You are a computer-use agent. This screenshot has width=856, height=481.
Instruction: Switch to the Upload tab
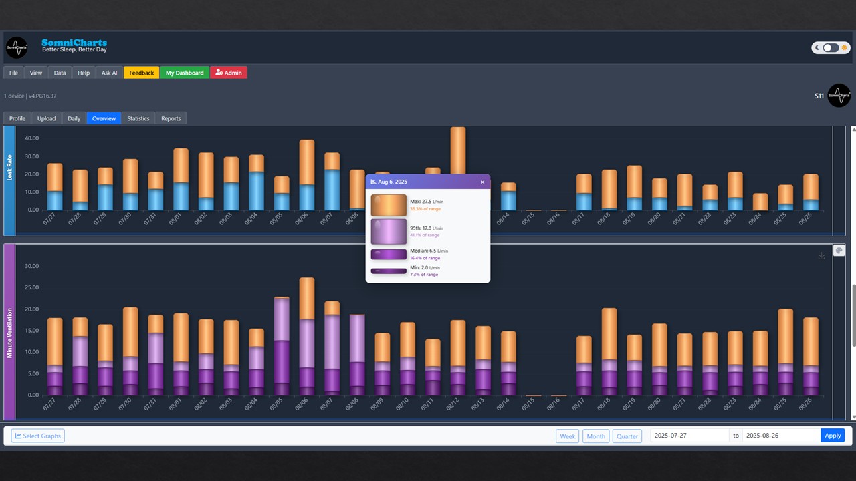pos(46,118)
